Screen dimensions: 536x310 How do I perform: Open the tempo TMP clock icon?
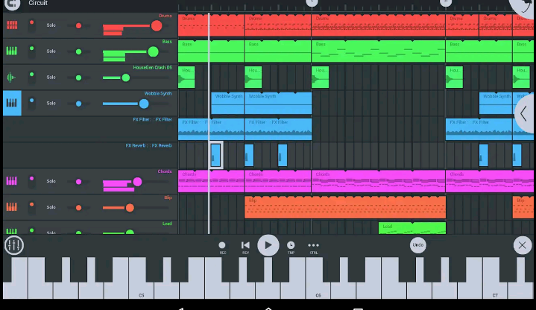tap(291, 245)
